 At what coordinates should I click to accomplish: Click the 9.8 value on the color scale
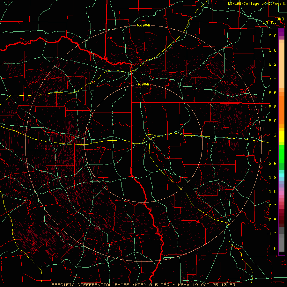pyautogui.click(x=273, y=36)
